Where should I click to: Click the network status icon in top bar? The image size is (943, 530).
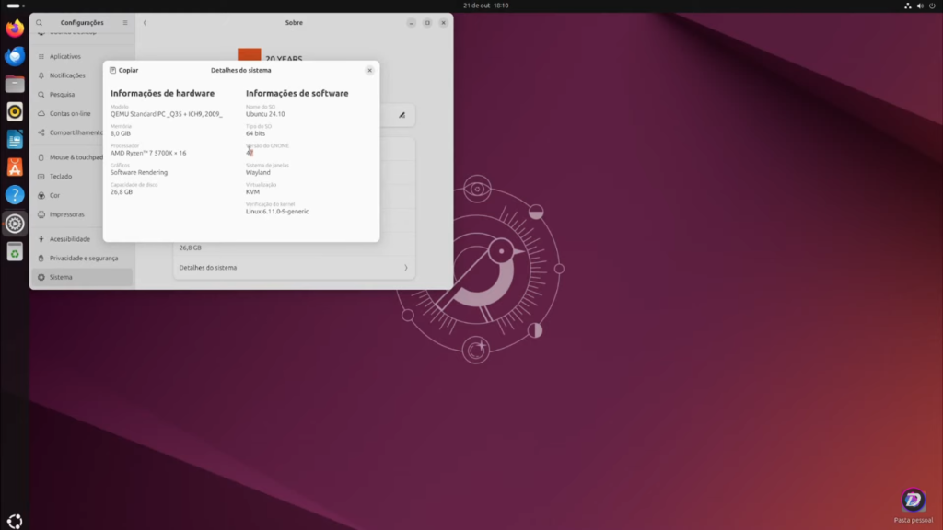[907, 6]
